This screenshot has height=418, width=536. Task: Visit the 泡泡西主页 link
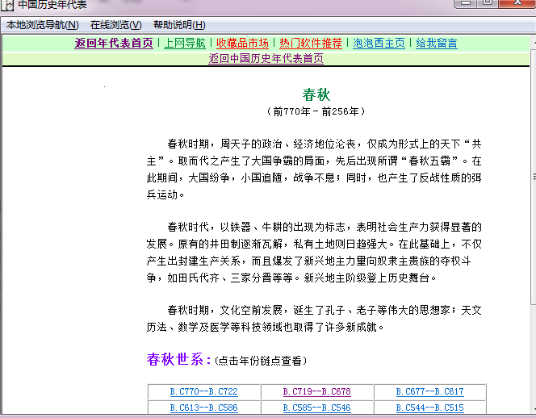tap(379, 43)
